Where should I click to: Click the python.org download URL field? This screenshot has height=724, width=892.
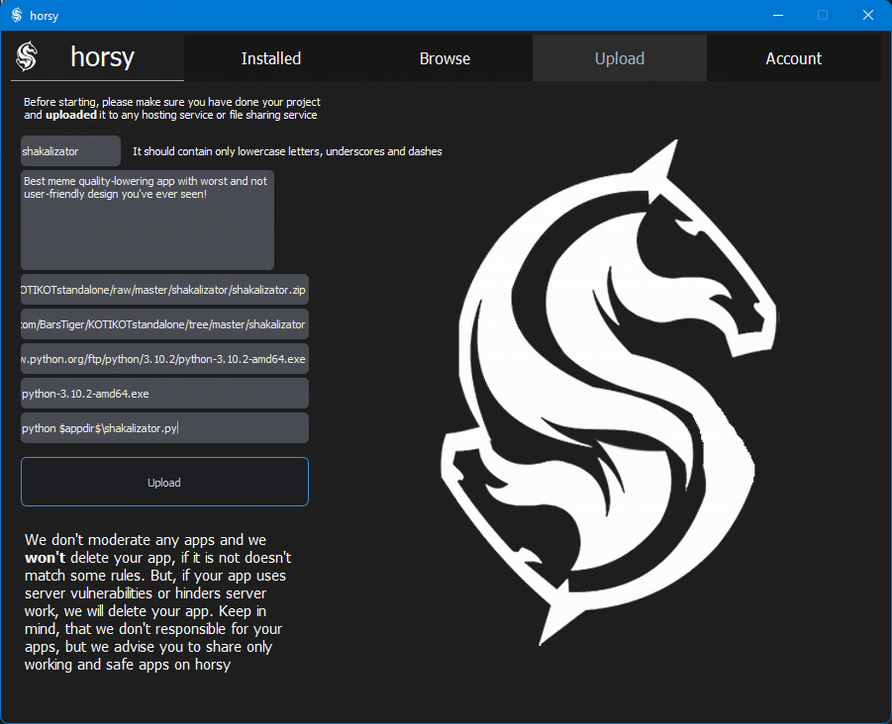(164, 359)
